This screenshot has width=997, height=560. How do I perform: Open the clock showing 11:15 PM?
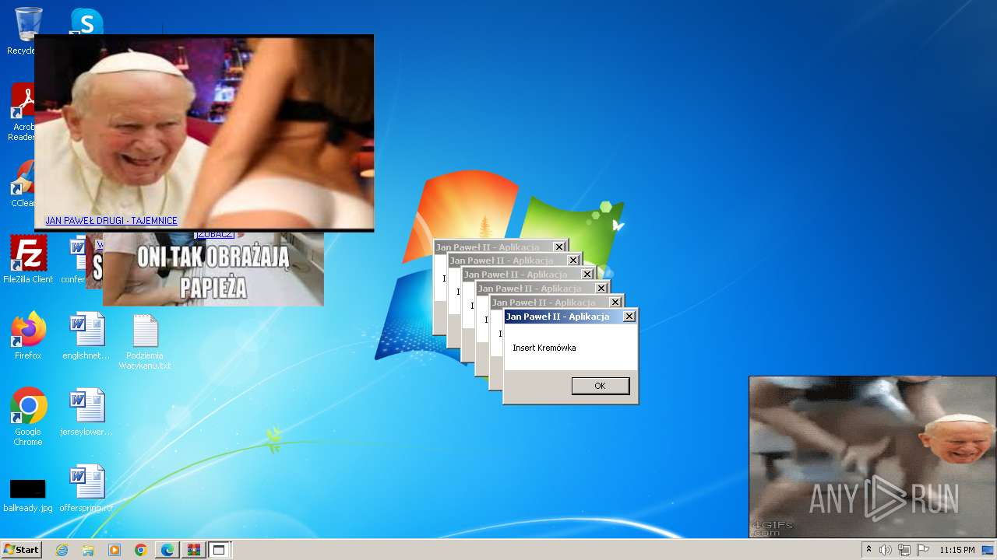[x=956, y=550]
